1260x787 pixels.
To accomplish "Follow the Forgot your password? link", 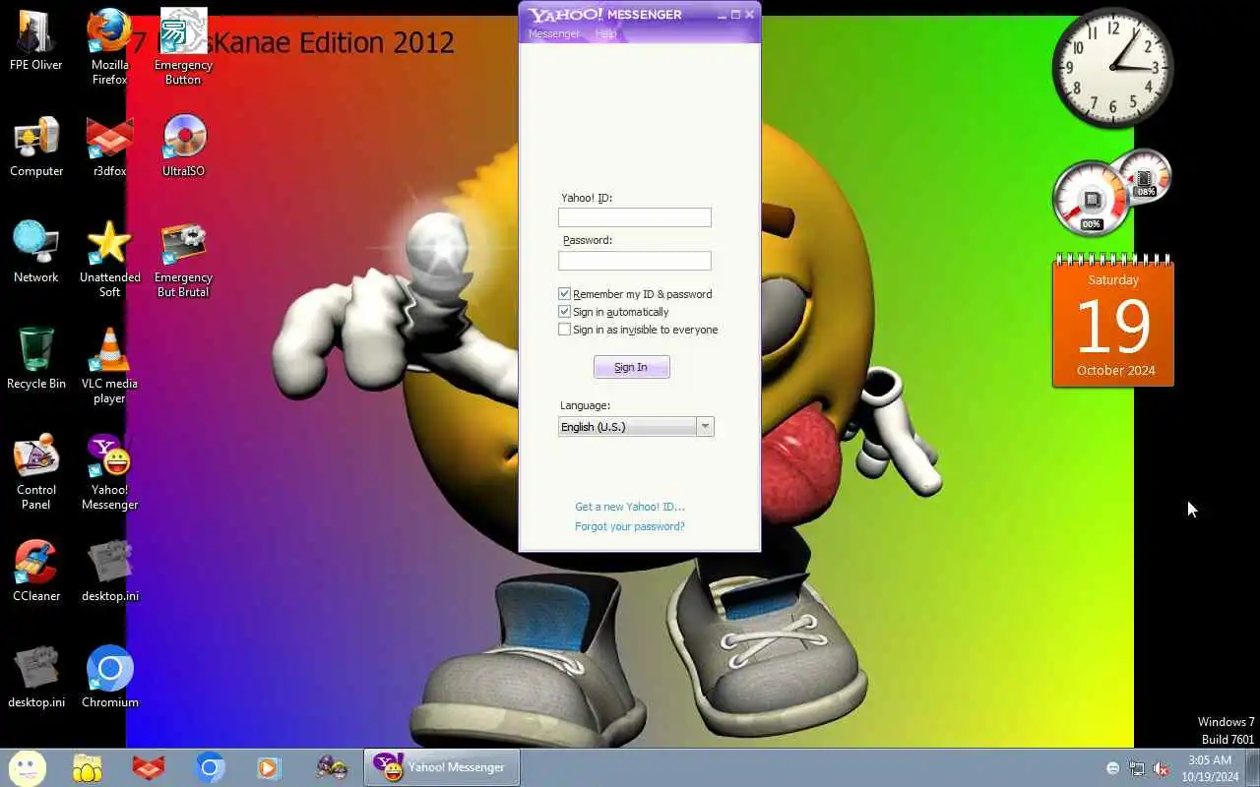I will click(630, 526).
